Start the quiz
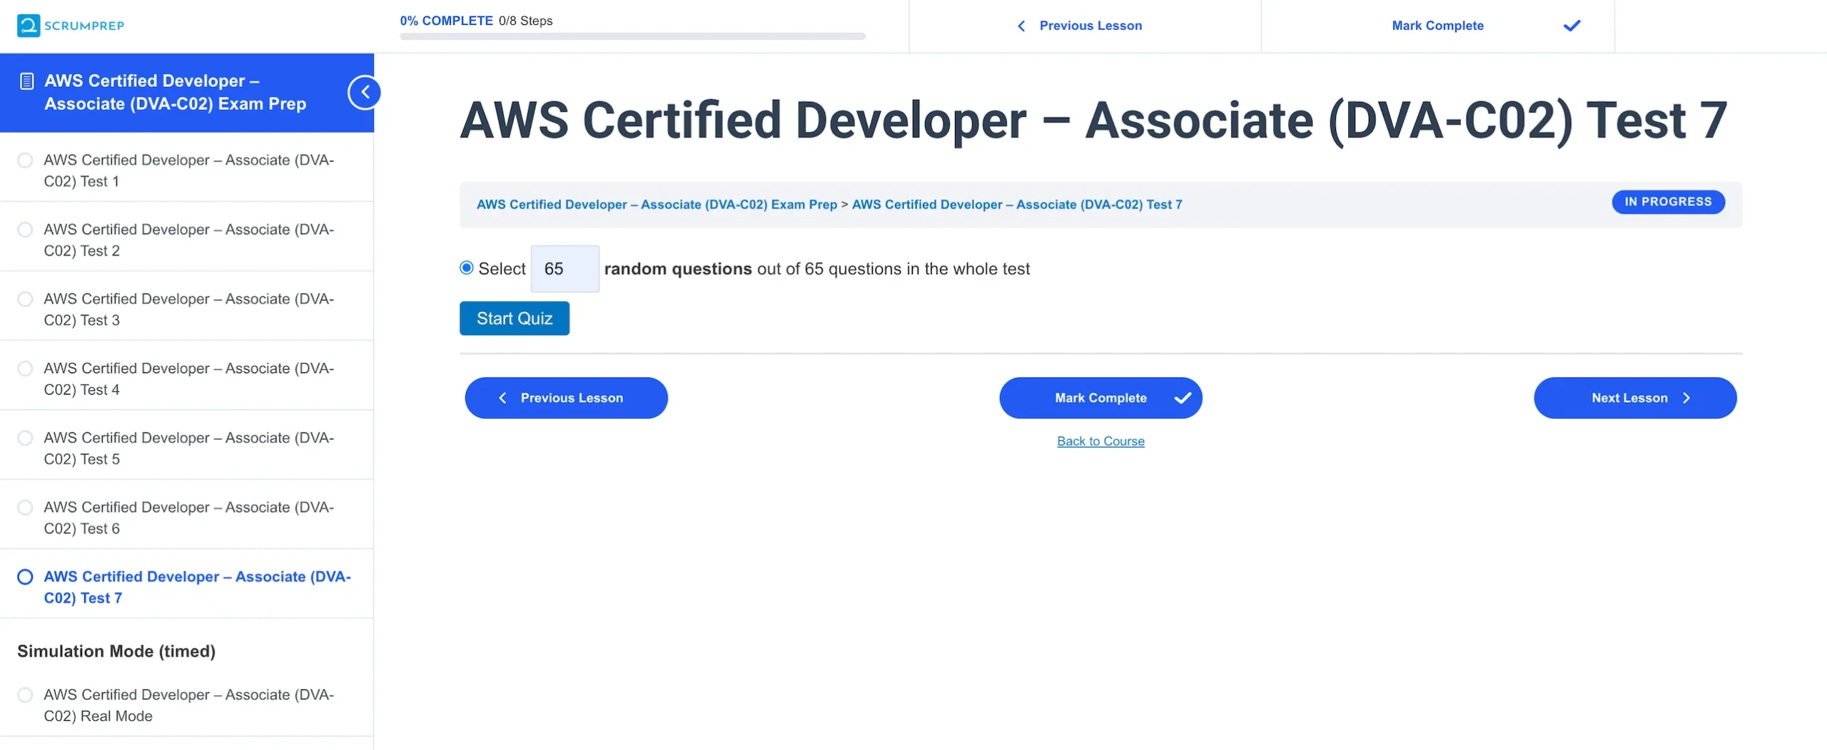 tap(515, 318)
